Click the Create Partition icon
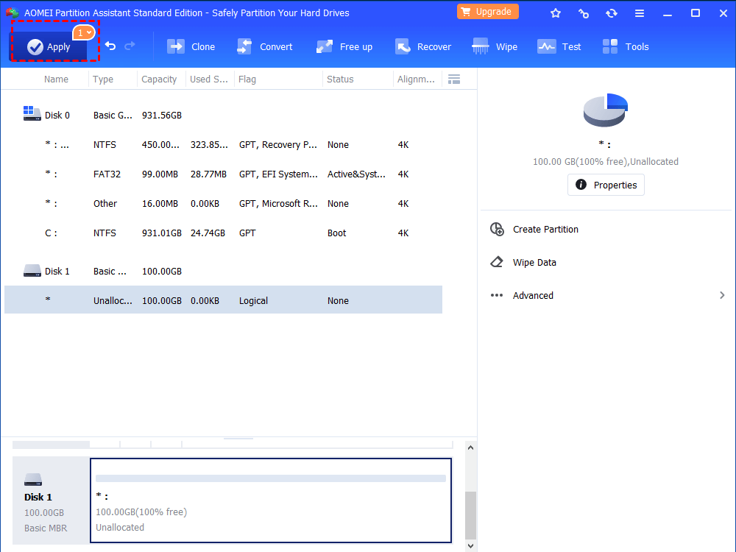The image size is (736, 552). point(497,229)
